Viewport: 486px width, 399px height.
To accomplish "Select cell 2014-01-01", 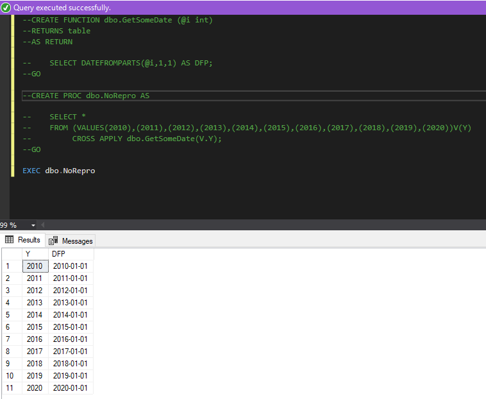I will (x=71, y=315).
